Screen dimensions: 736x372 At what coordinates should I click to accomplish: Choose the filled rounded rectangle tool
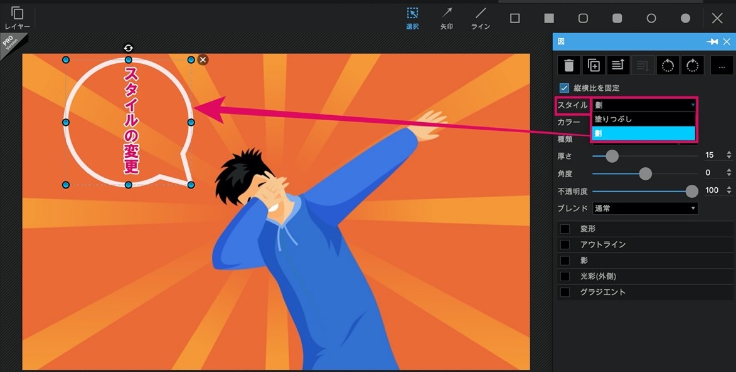click(x=617, y=18)
